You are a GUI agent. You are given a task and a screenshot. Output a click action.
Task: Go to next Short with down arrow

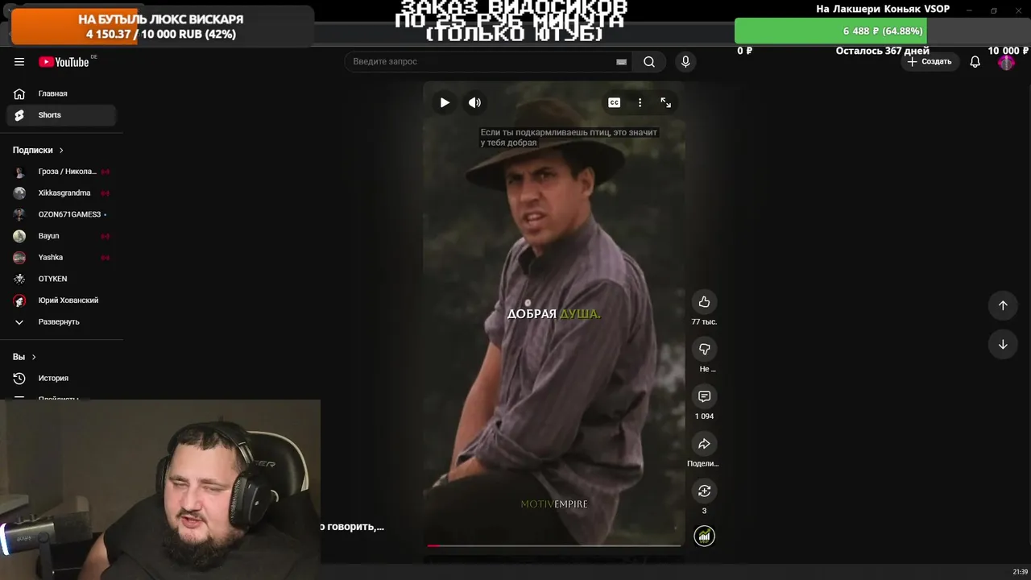coord(1003,344)
